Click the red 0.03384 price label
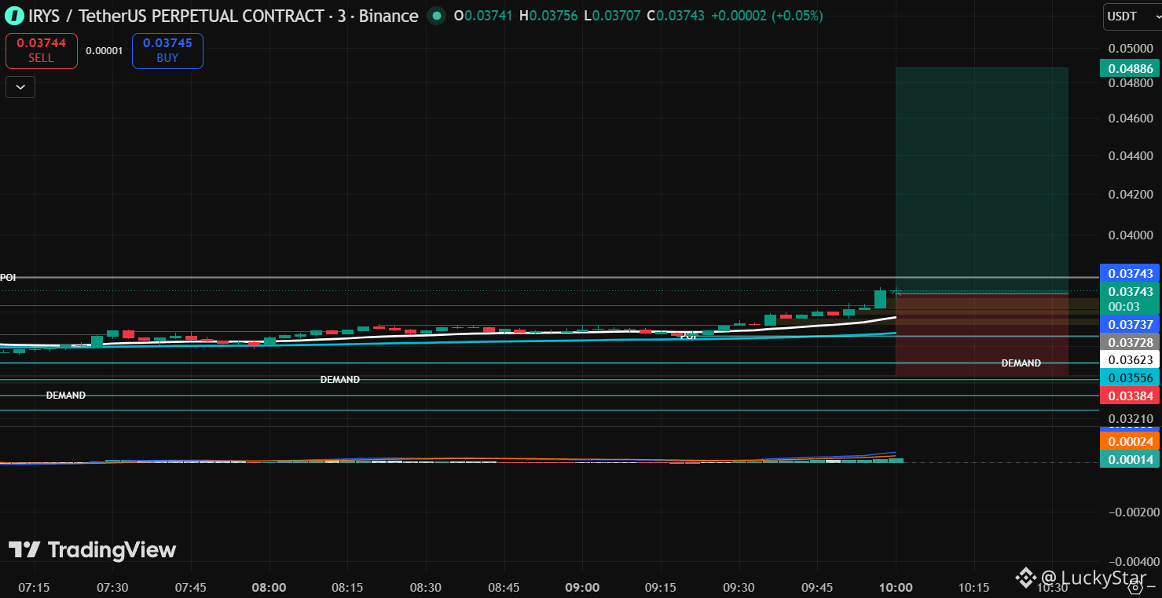Screen dimensions: 1162x598 1131,396
